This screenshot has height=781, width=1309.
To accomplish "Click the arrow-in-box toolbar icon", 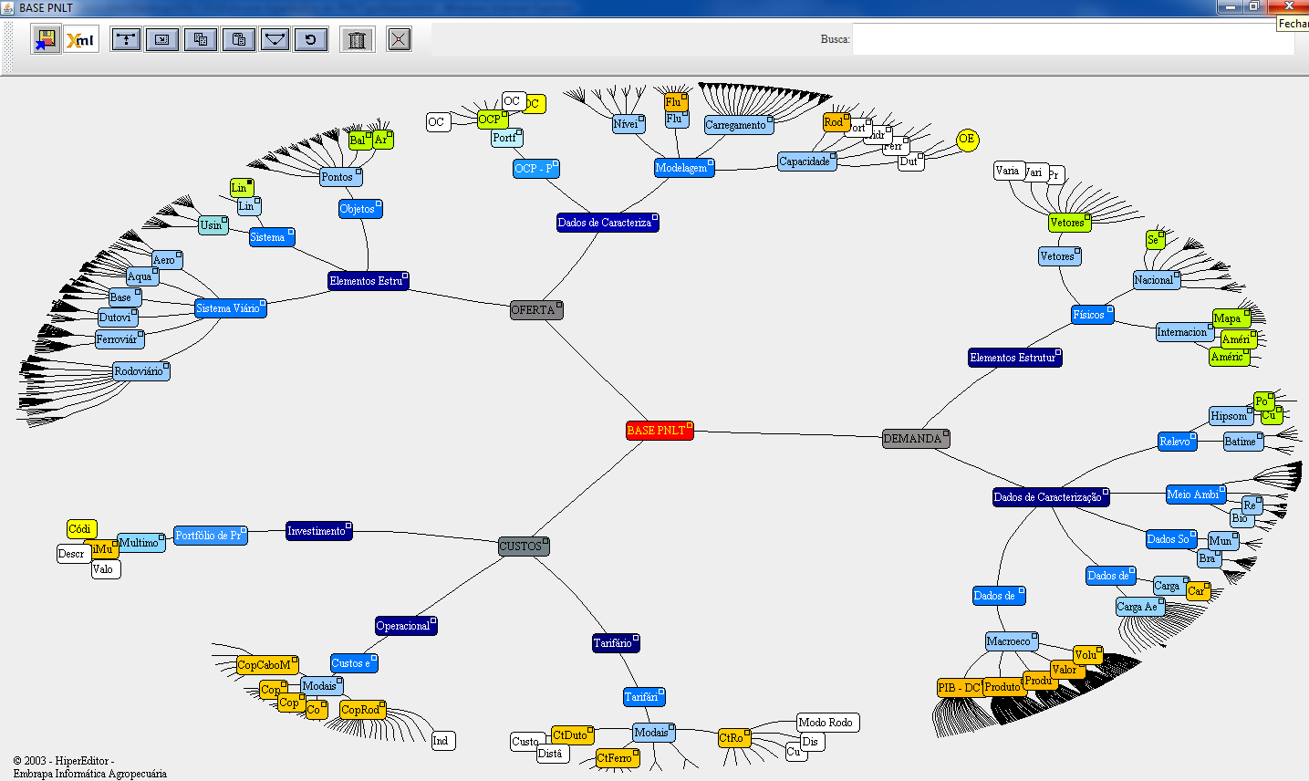I will coord(162,39).
